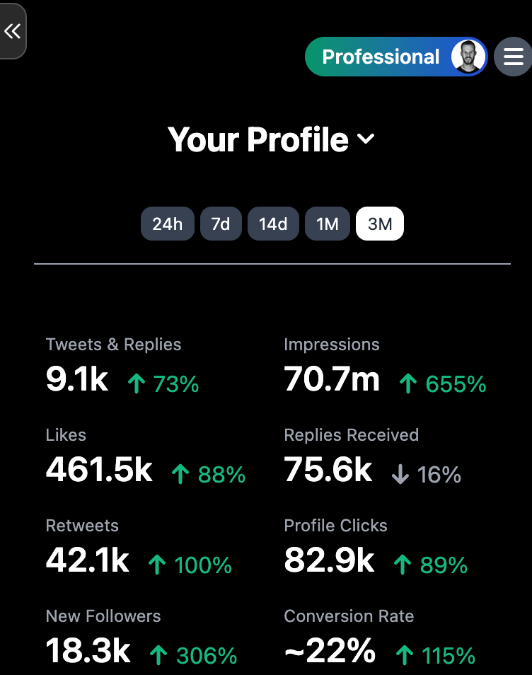Image resolution: width=532 pixels, height=675 pixels.
Task: Click the Tweets & Replies up arrow
Action: pos(137,383)
